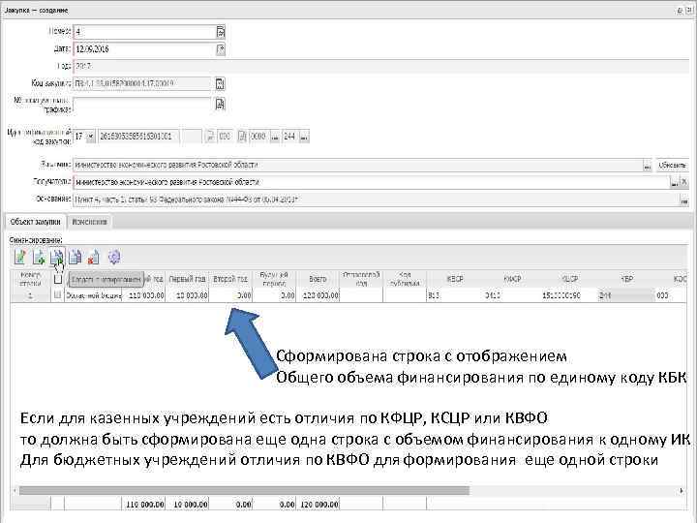Click the create-with-copy icon in financing toolbar
This screenshot has height=523, width=697.
click(x=57, y=257)
